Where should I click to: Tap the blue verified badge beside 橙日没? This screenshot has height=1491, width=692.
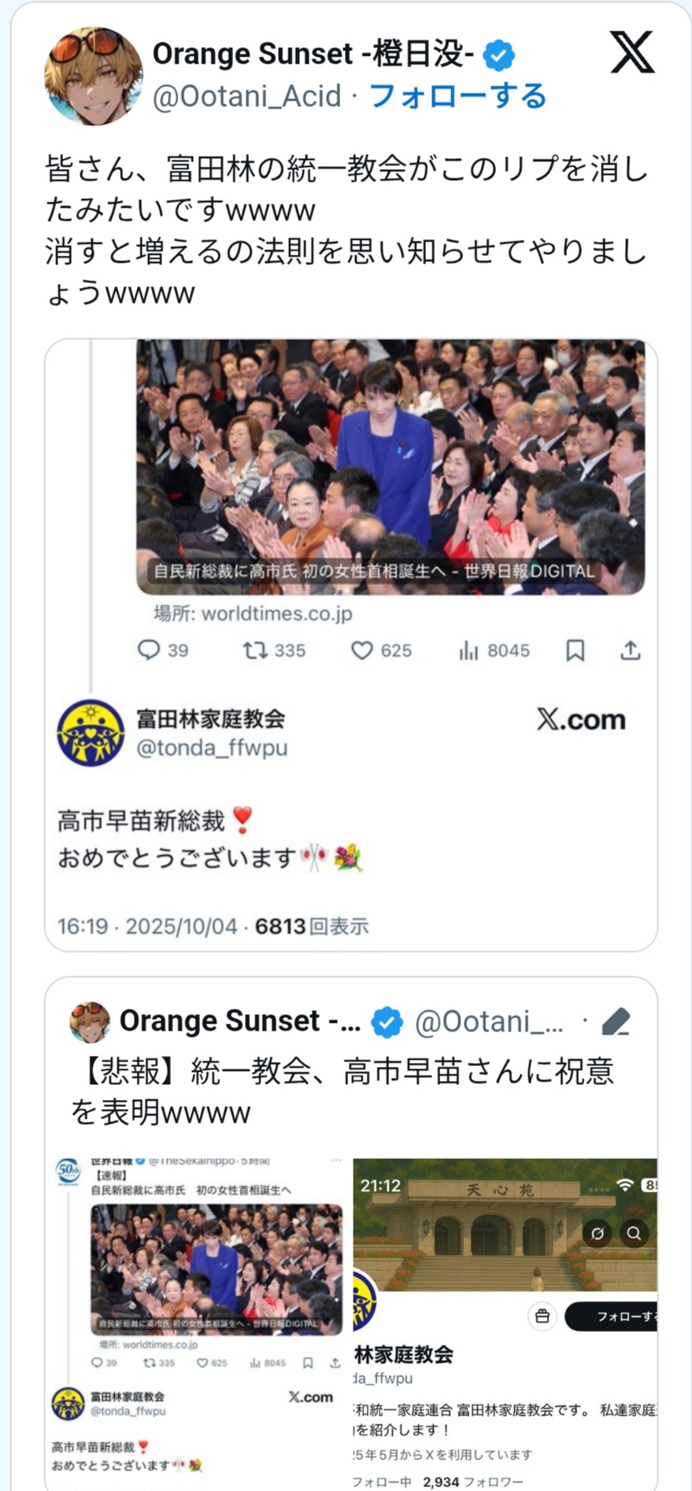coord(498,55)
